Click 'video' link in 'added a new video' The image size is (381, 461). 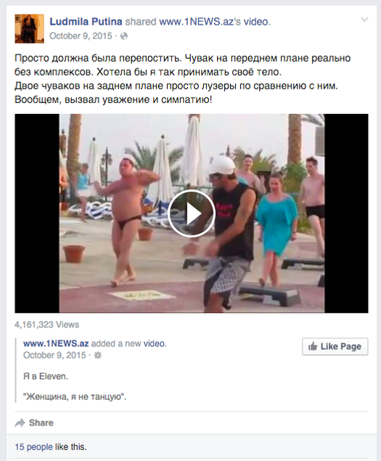pyautogui.click(x=154, y=343)
